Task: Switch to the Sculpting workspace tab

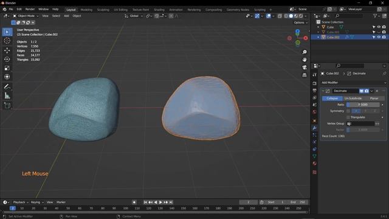Action: [x=103, y=10]
